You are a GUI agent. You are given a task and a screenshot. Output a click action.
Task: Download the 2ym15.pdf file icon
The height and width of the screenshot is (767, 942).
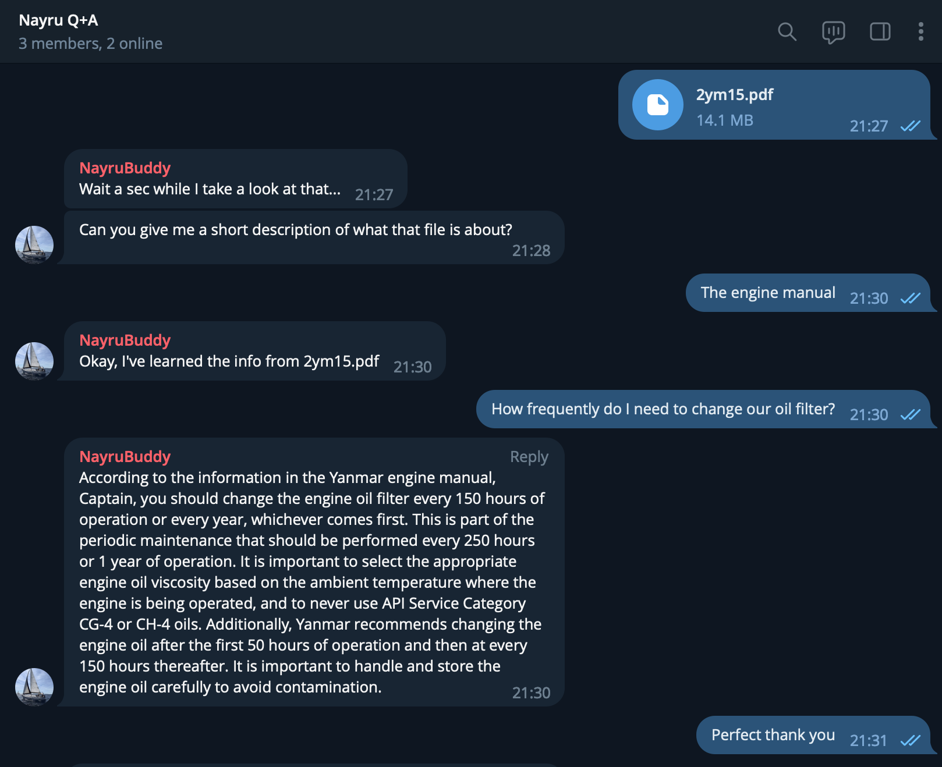click(x=658, y=105)
